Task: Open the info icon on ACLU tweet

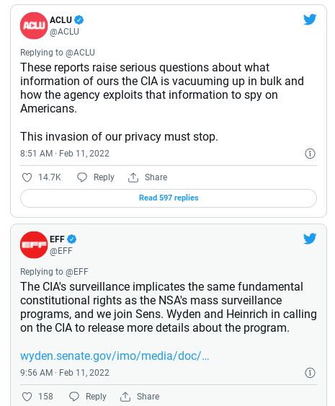Action: click(x=310, y=154)
